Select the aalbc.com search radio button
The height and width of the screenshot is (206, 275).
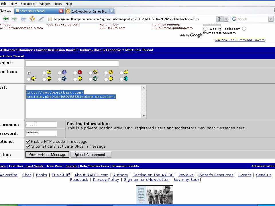(220, 29)
